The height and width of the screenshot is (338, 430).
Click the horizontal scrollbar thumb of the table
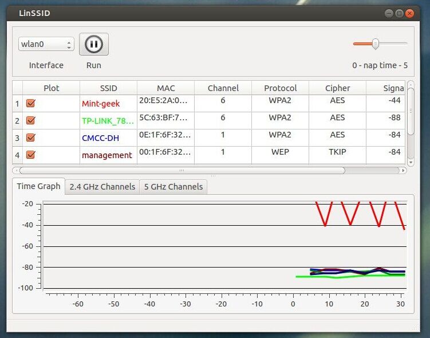[x=182, y=170]
